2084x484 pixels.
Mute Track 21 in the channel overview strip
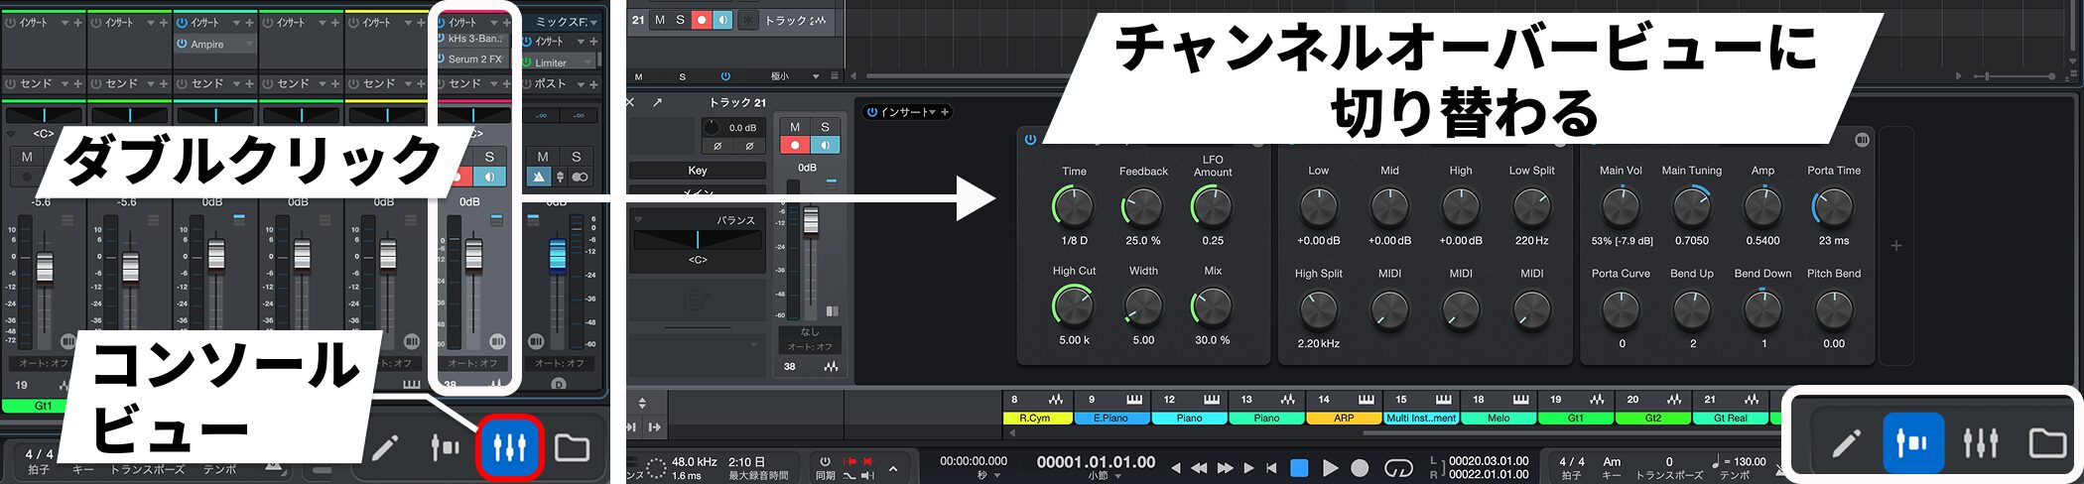[794, 127]
